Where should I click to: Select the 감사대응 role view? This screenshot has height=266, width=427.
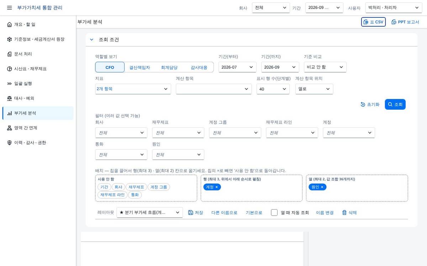click(x=199, y=67)
